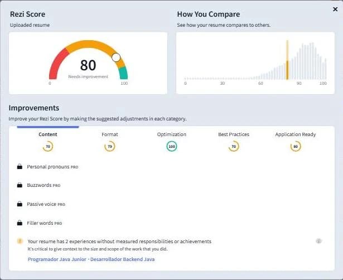Click the 'Needs improvement' gauge label
Image resolution: width=343 pixels, height=280 pixels.
coord(88,76)
